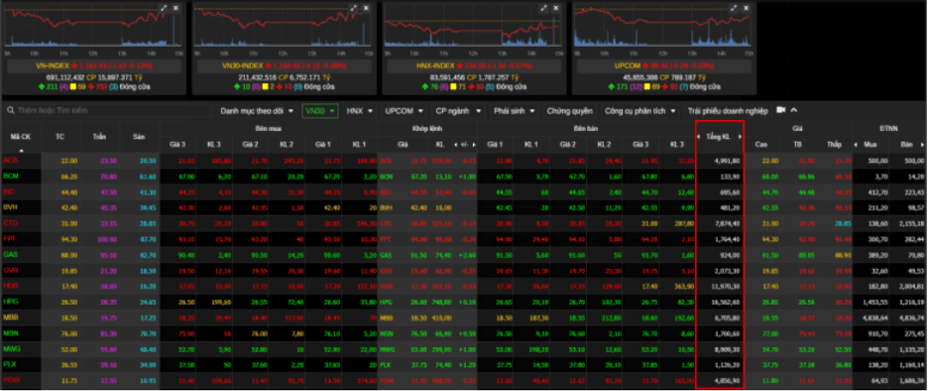Click the camera icon in the toolbar
The image size is (928, 391).
coord(780,110)
